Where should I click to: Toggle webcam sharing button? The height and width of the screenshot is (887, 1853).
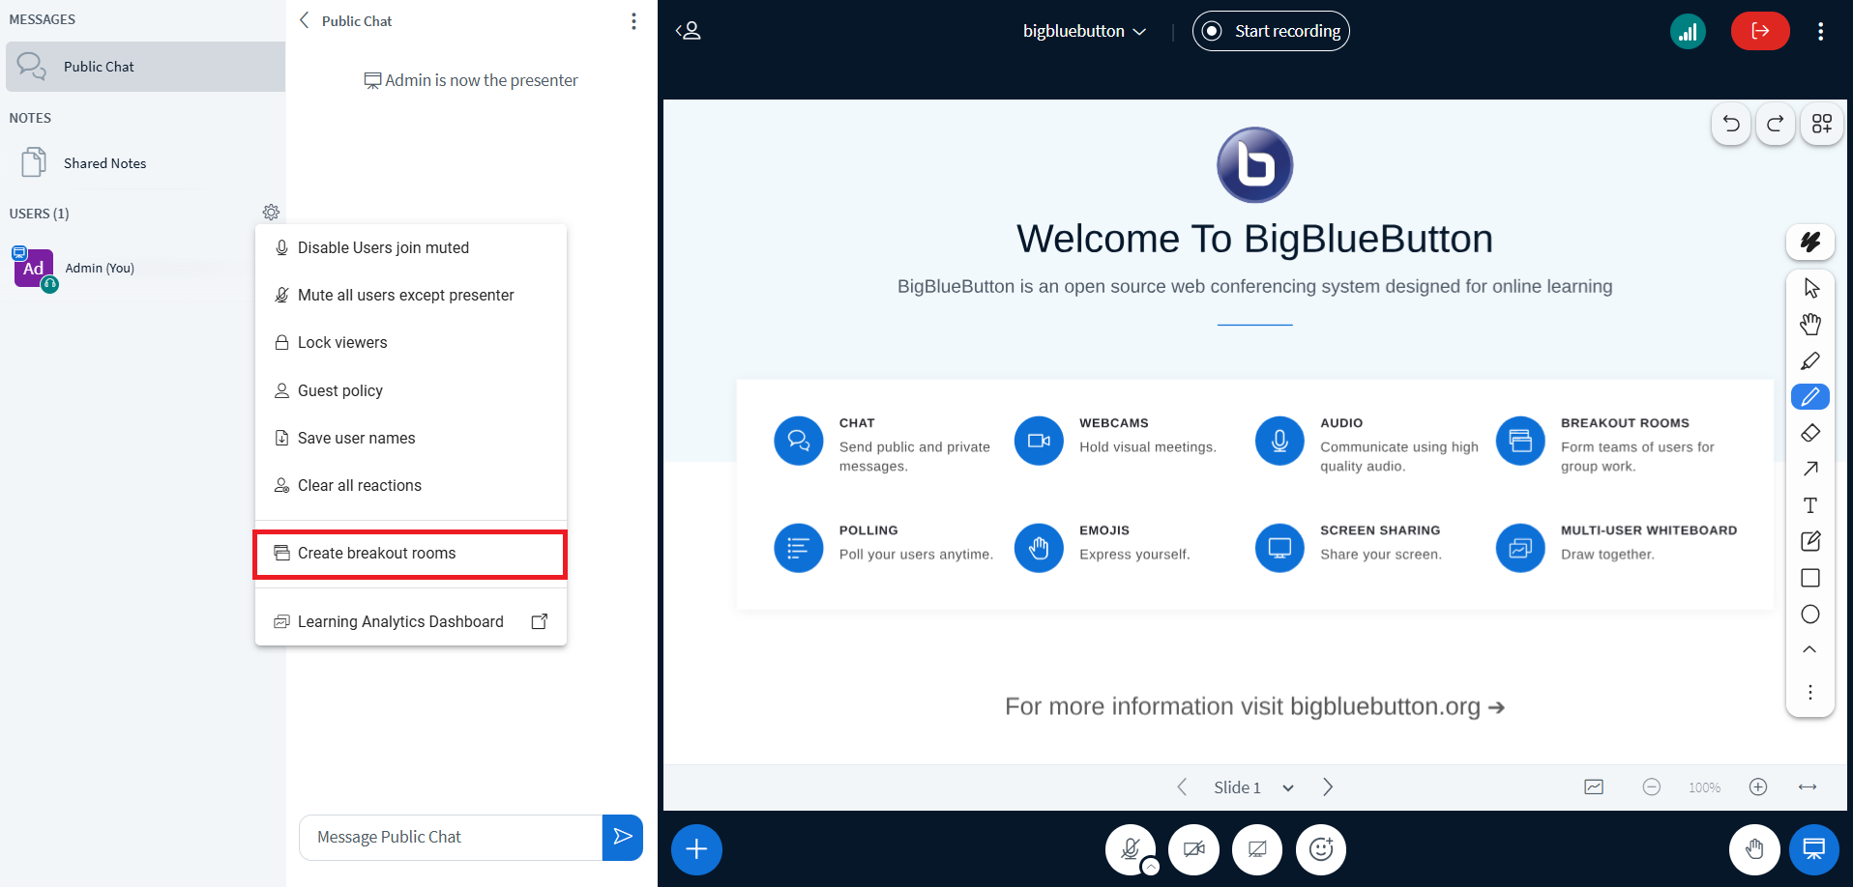click(1194, 849)
